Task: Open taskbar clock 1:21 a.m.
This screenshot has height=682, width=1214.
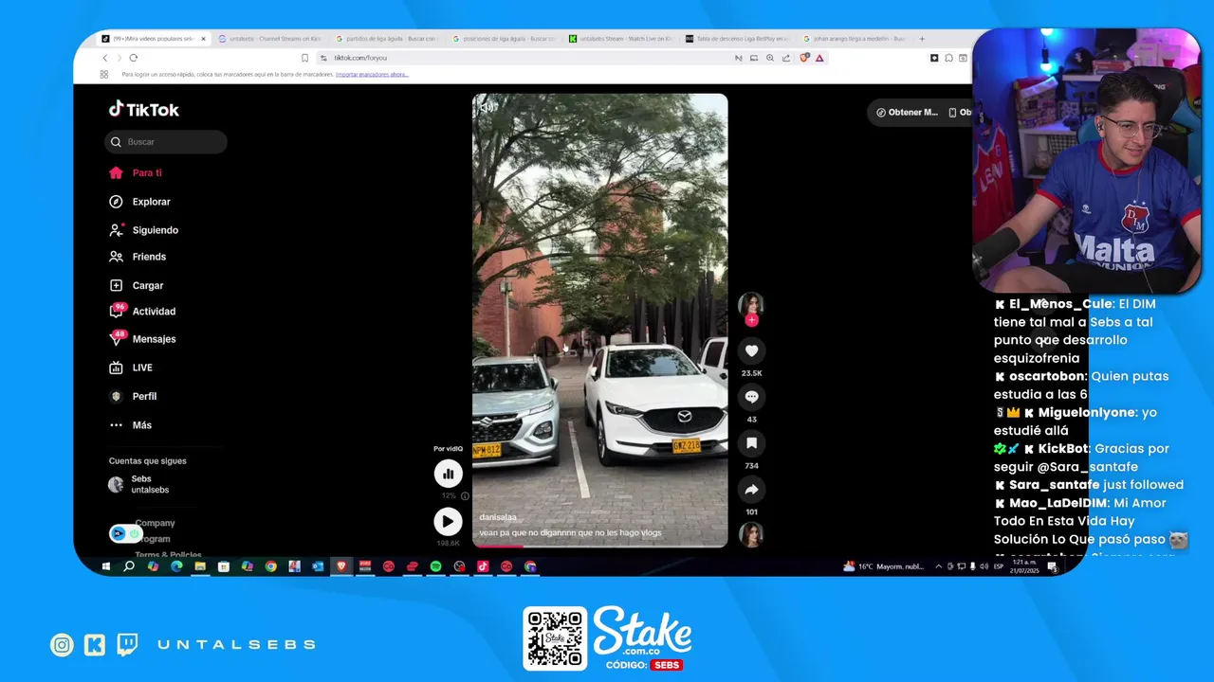Action: point(1025,566)
